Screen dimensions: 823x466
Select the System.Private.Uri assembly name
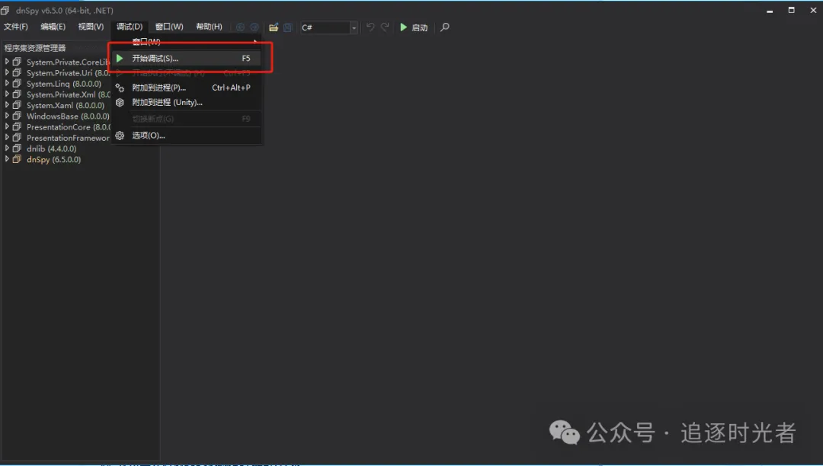69,73
